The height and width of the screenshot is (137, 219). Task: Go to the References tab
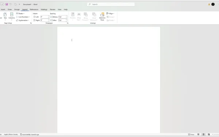(x=34, y=9)
